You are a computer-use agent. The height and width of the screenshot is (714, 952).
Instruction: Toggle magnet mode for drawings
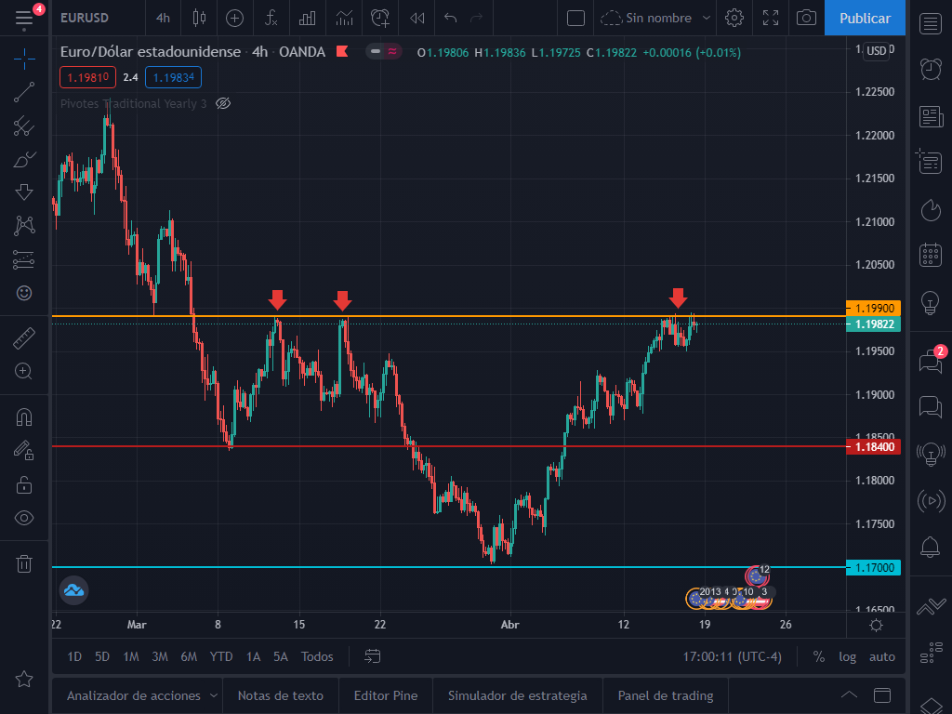pos(24,417)
